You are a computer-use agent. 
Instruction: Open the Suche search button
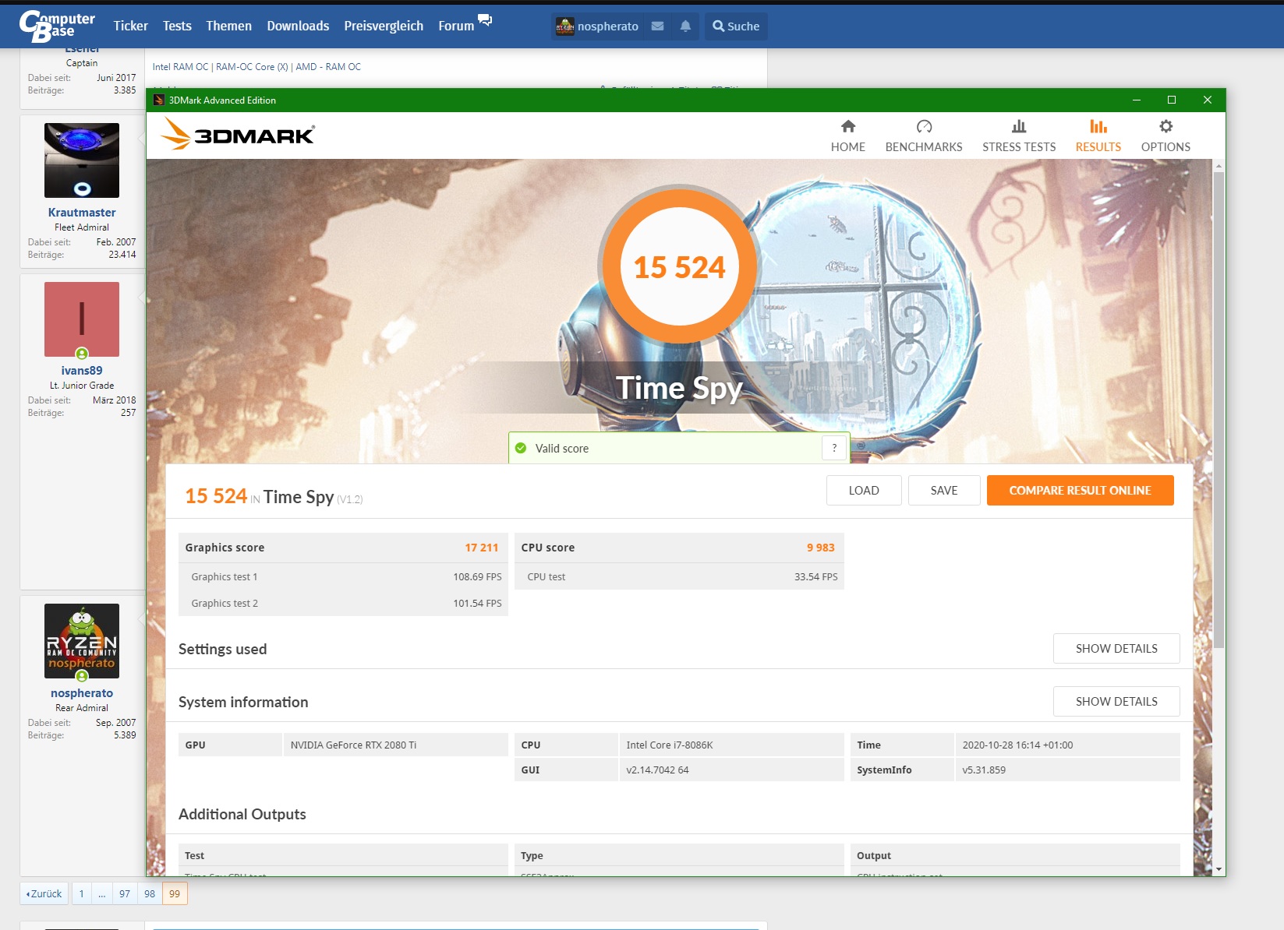point(736,26)
